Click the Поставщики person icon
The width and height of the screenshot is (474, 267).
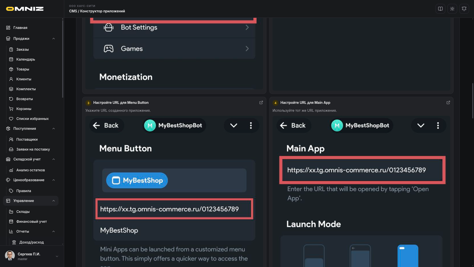[x=11, y=139]
